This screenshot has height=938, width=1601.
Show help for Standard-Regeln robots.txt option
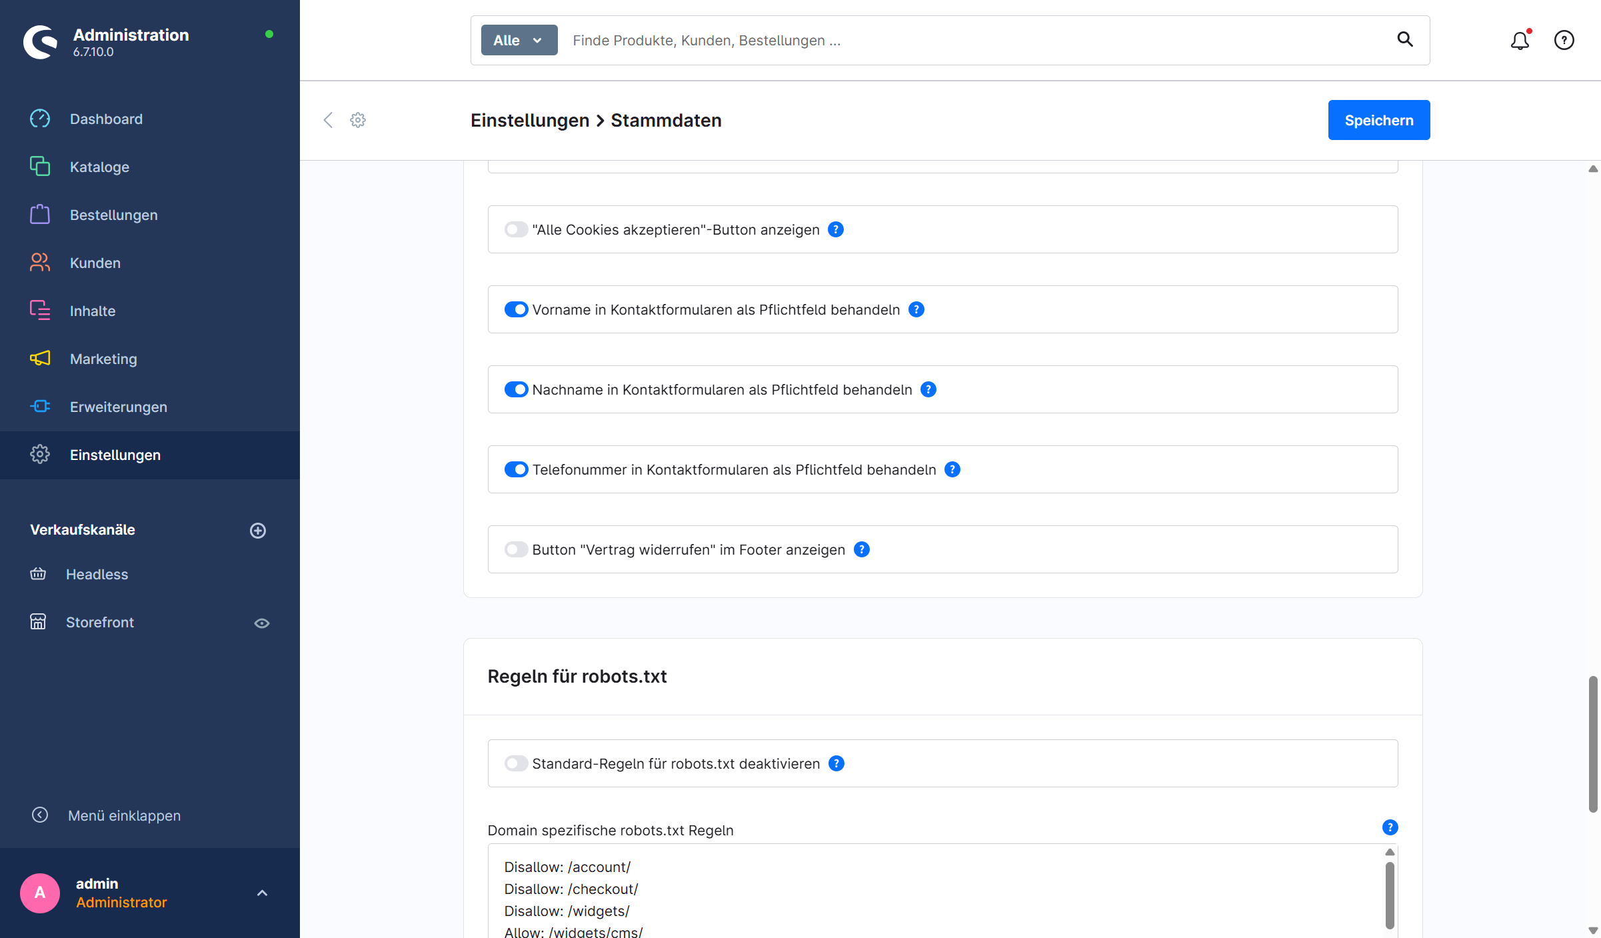tap(836, 763)
